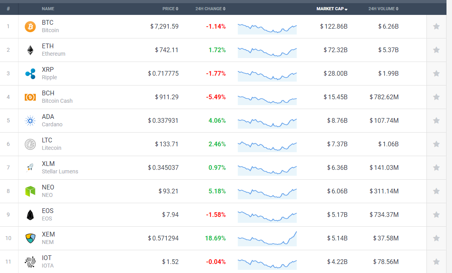The height and width of the screenshot is (273, 452).
Task: Click the Ethereum diamond logo icon
Action: [30, 50]
